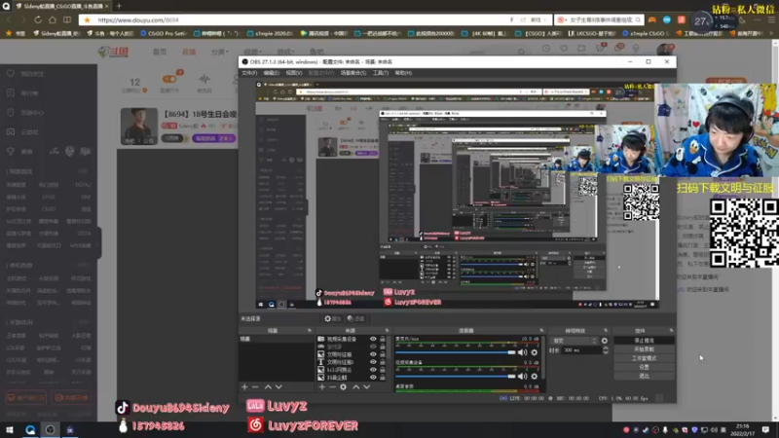
Task: Move the scene up in the Scenes list
Action: pyautogui.click(x=268, y=386)
